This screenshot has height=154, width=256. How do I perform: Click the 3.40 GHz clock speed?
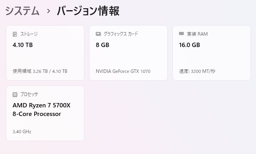coord(22,132)
